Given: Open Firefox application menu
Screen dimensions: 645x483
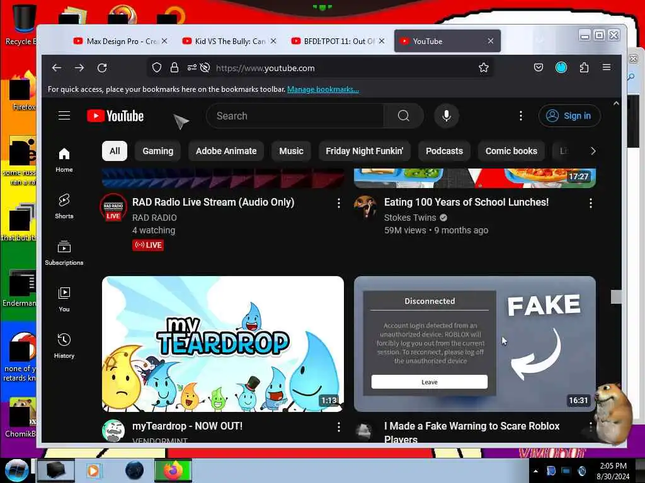Looking at the screenshot, I should (x=607, y=67).
